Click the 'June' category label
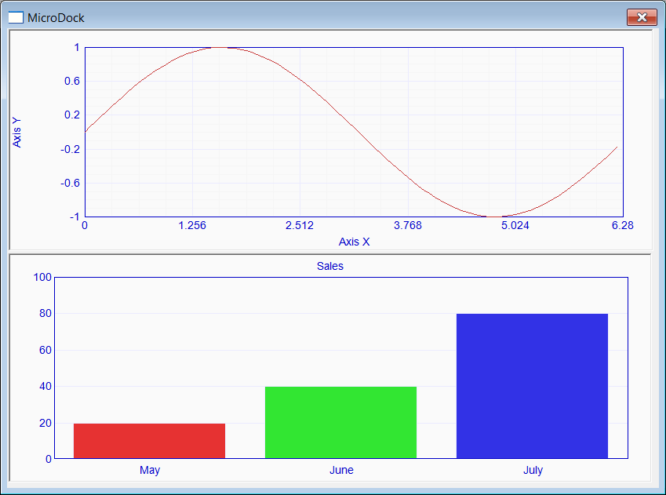Viewport: 666px width, 495px height. click(x=341, y=470)
